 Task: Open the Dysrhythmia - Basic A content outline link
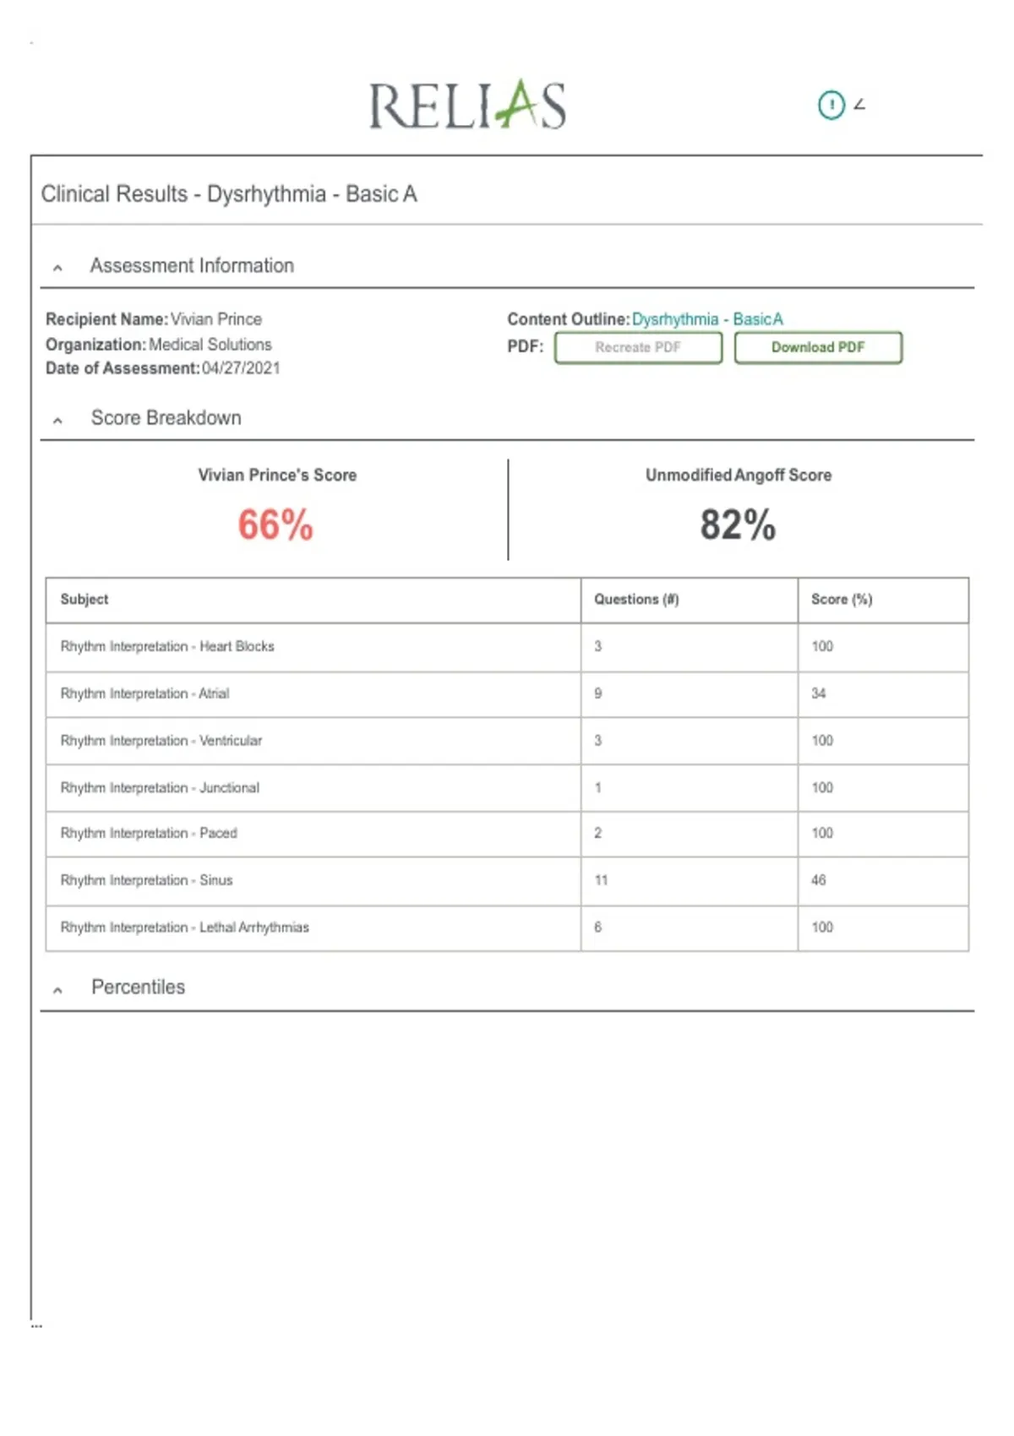tap(707, 319)
